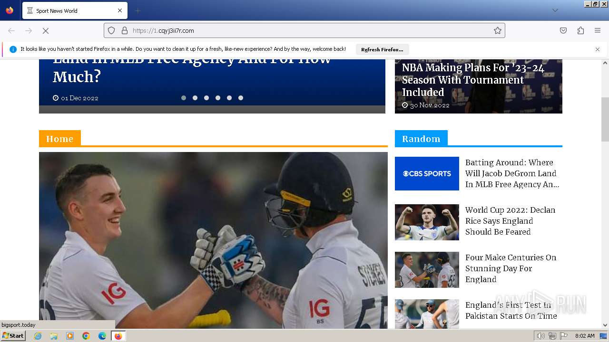
Task: Switch to Firefox taskbar button
Action: 118,336
